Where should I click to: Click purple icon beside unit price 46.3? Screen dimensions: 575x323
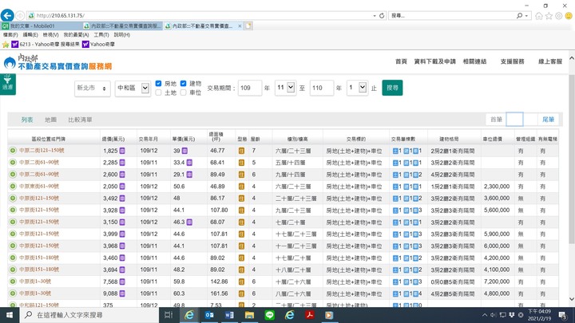(189, 222)
